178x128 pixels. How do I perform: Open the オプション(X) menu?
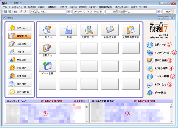coord(122,7)
